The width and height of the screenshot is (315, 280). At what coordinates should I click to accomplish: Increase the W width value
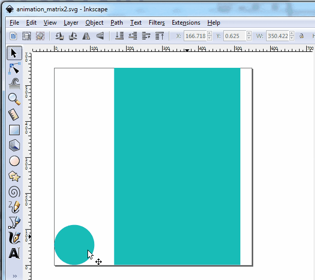(x=292, y=34)
